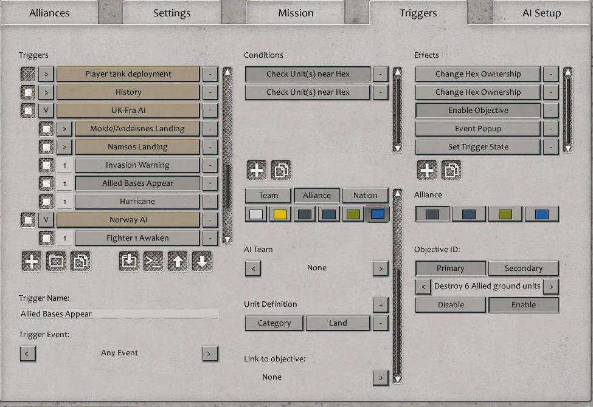Delete first Check Unit(s) near Hex condition
This screenshot has height=407, width=593.
click(x=381, y=74)
